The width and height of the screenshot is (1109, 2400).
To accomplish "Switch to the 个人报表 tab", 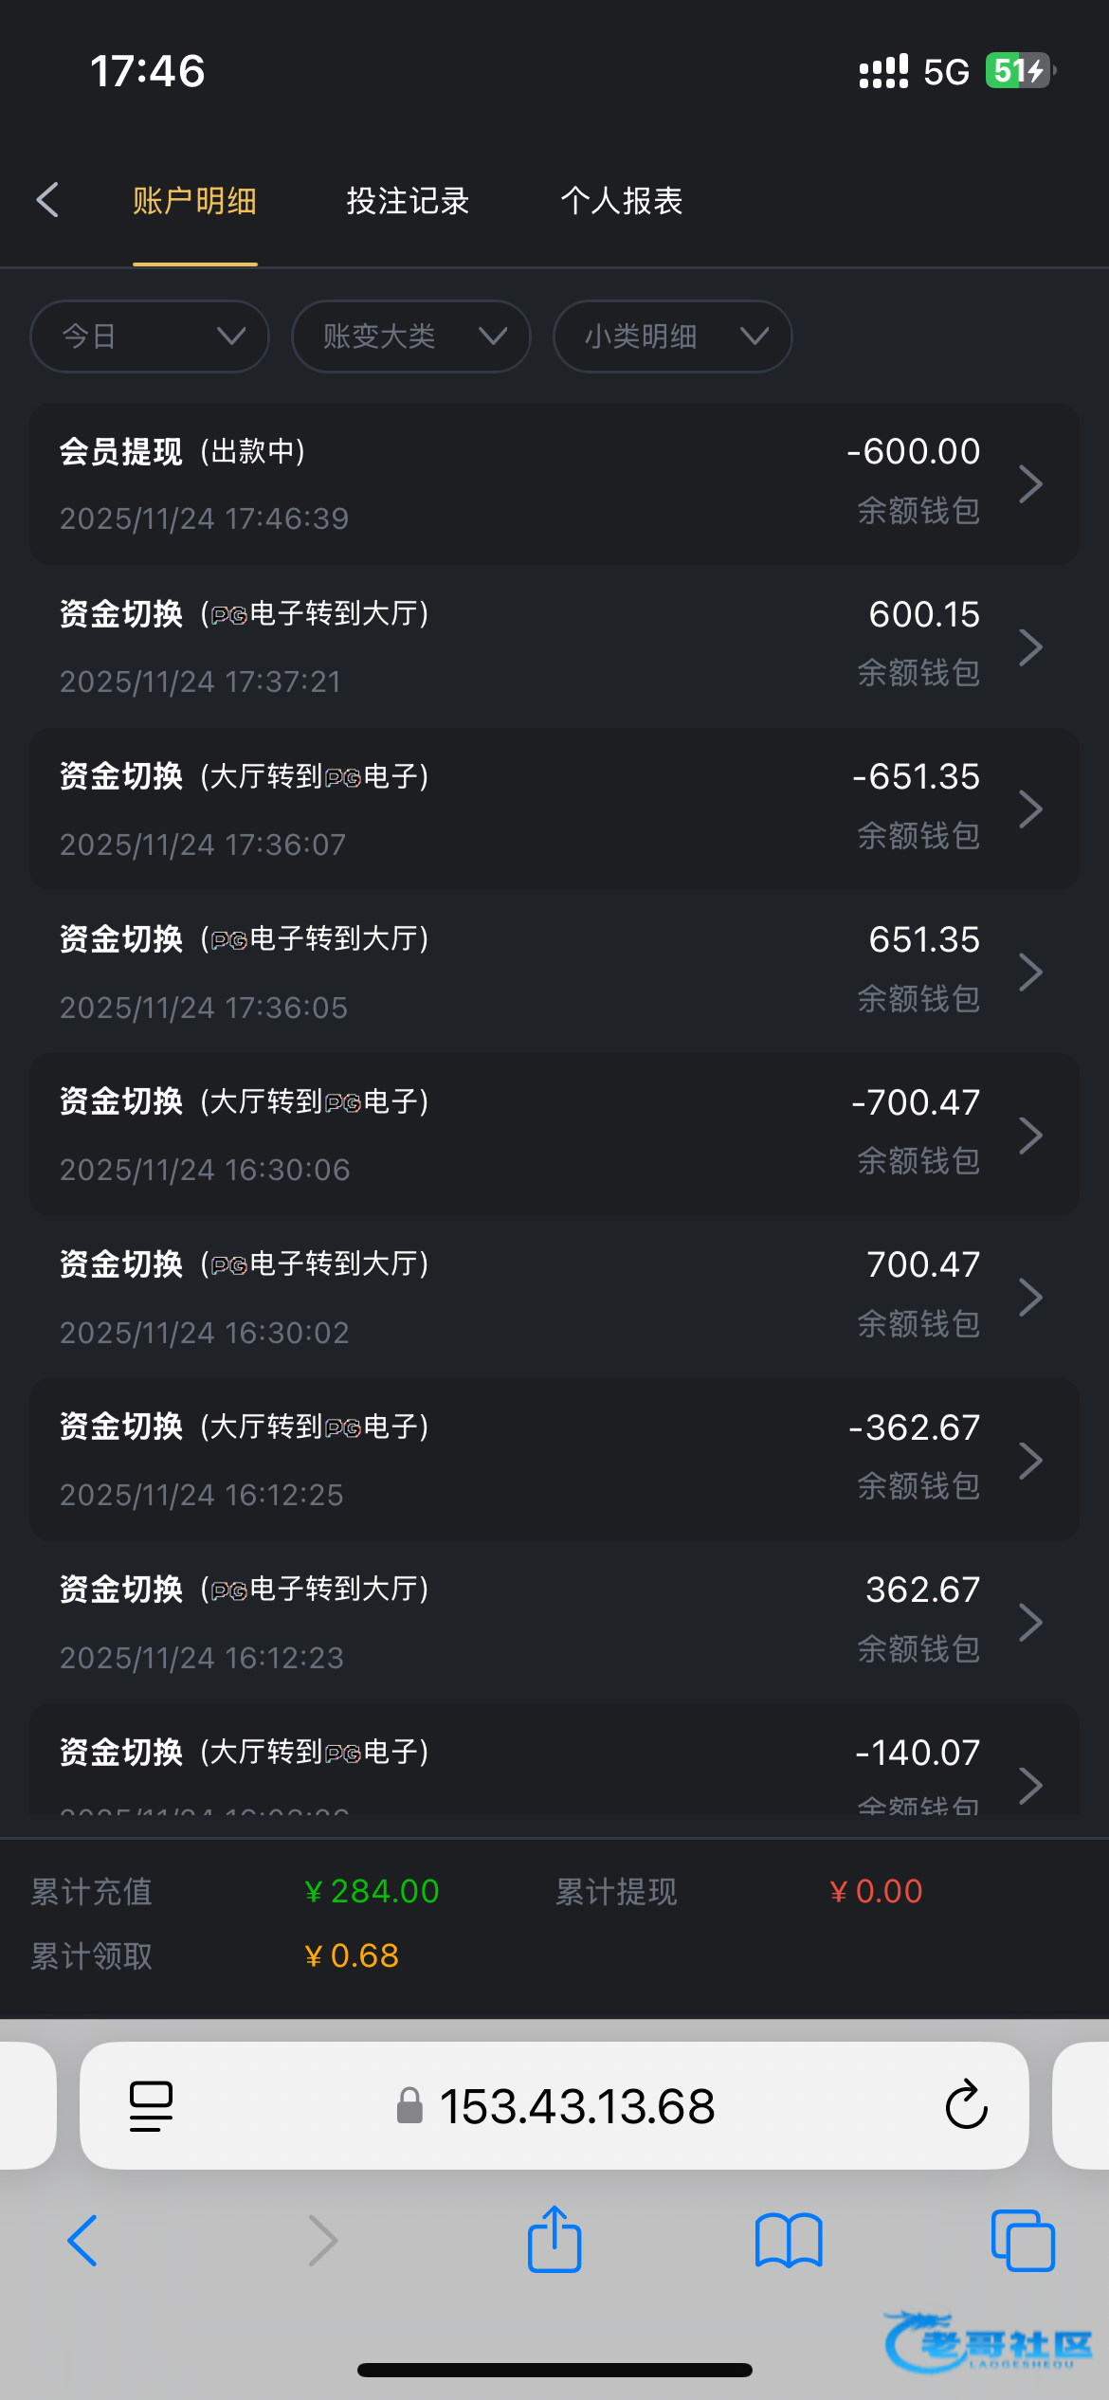I will point(622,201).
